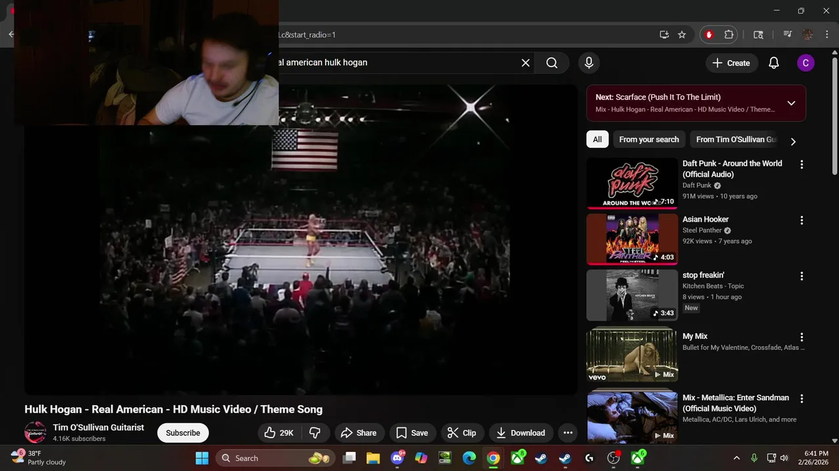
Task: Open Tim O'Sullivan Guitarist channel avatar
Action: [x=35, y=432]
